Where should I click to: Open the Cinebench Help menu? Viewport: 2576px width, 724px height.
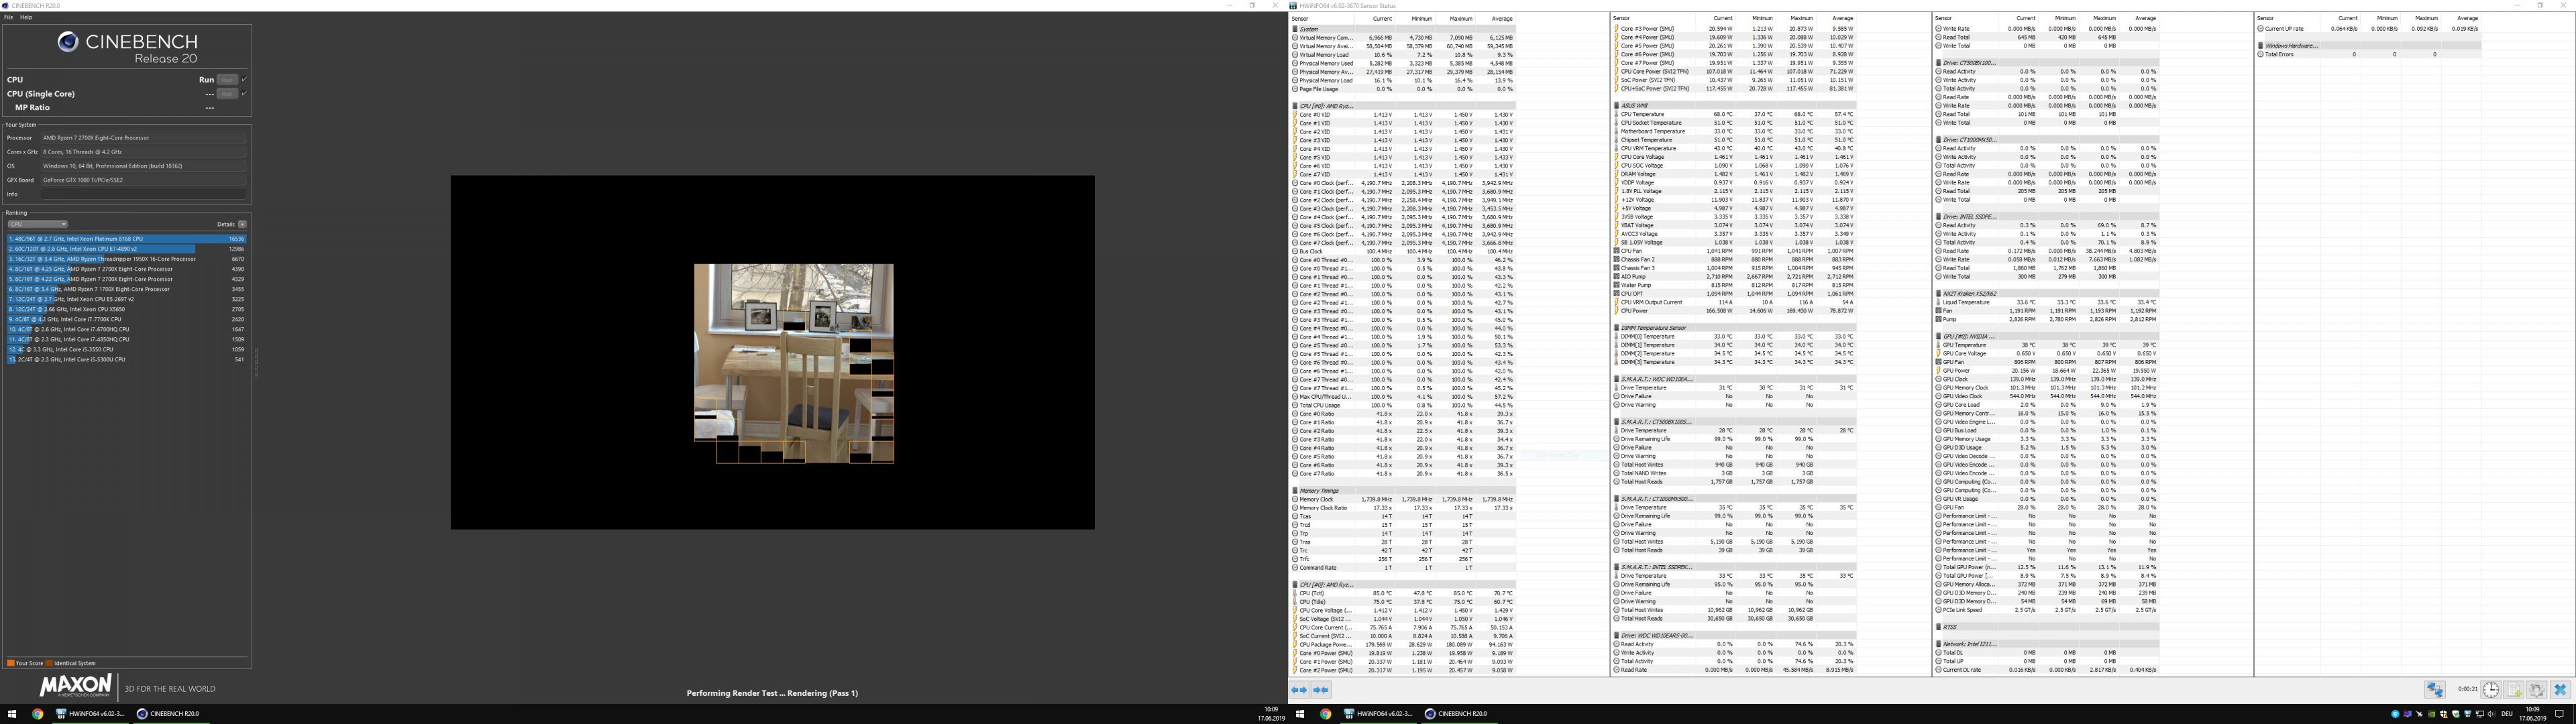(x=26, y=17)
